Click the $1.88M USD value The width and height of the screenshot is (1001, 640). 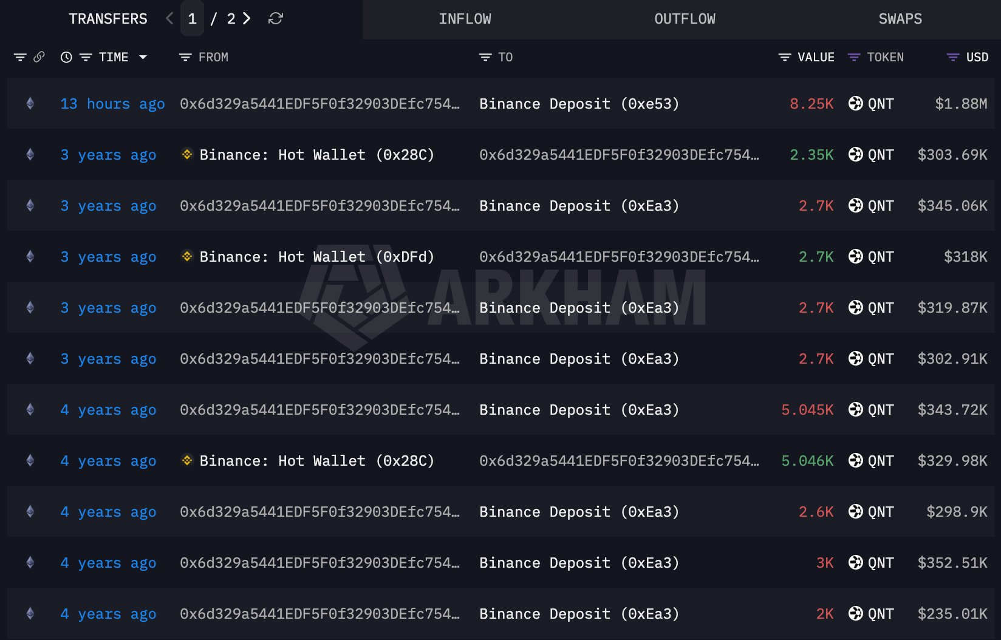pos(961,104)
